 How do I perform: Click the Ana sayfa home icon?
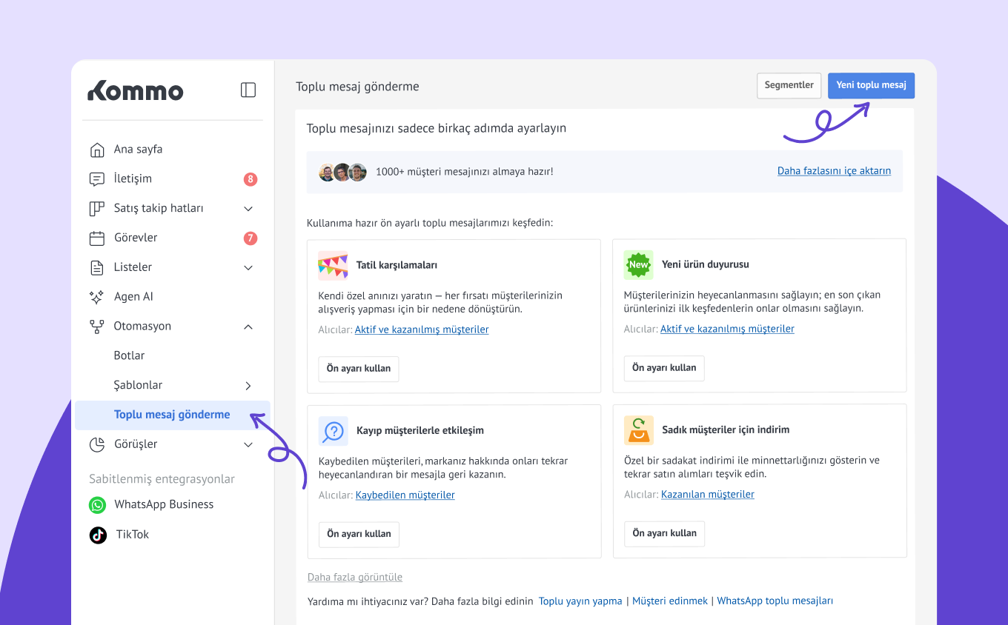(97, 150)
